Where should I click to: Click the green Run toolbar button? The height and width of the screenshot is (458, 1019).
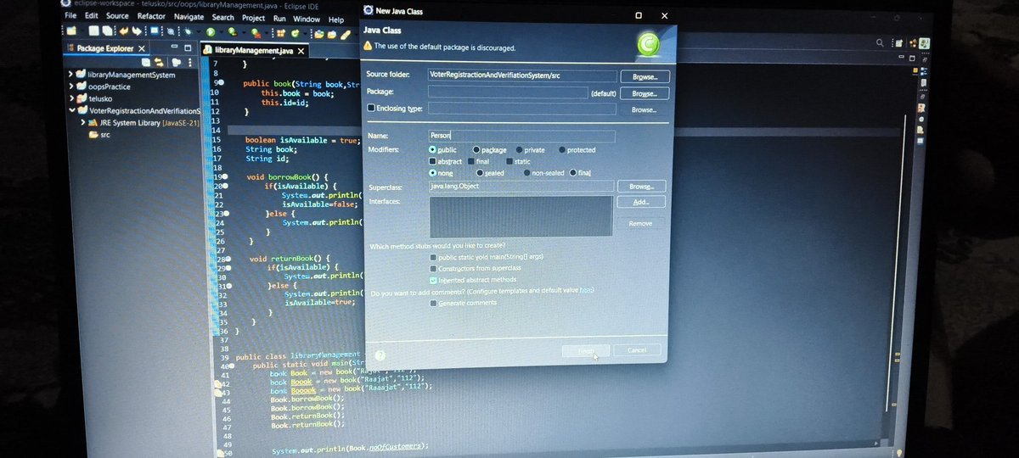click(211, 31)
